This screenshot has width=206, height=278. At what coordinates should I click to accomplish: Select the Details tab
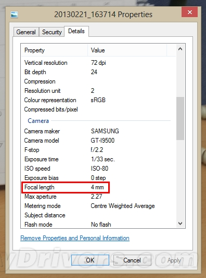[x=76, y=31]
